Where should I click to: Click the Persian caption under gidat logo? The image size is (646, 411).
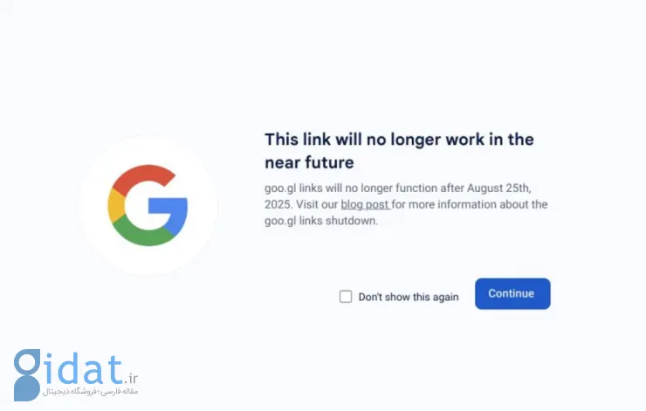point(91,391)
